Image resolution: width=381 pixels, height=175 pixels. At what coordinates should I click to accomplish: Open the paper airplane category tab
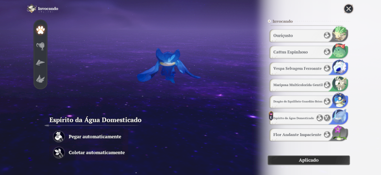pos(40,63)
